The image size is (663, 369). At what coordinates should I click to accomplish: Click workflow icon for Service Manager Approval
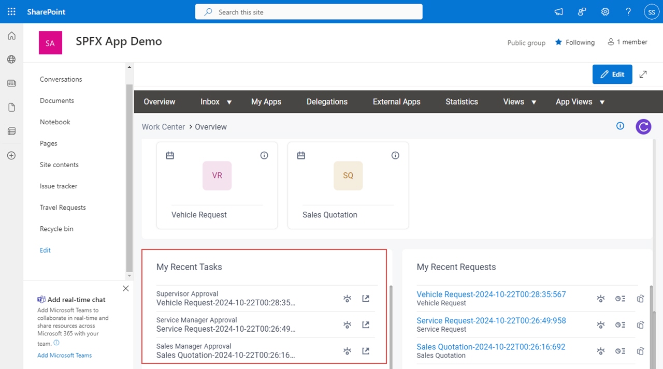tap(348, 325)
